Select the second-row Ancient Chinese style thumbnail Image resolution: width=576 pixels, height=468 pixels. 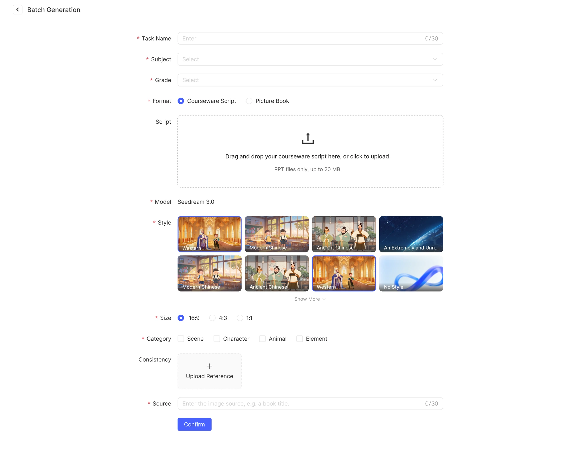pos(277,273)
